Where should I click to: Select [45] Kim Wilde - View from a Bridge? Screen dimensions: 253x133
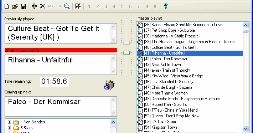pyautogui.click(x=174, y=76)
